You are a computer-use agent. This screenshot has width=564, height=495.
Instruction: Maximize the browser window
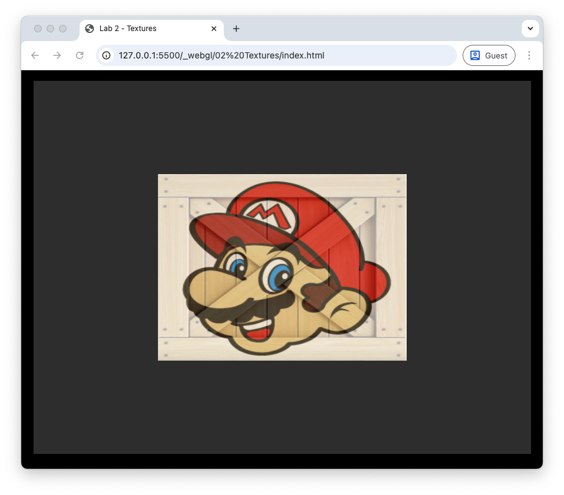coord(63,29)
